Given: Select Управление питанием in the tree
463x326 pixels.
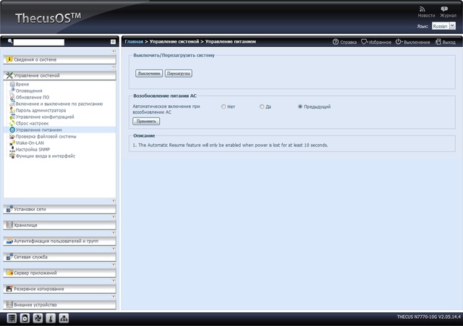Looking at the screenshot, I should click(x=38, y=130).
